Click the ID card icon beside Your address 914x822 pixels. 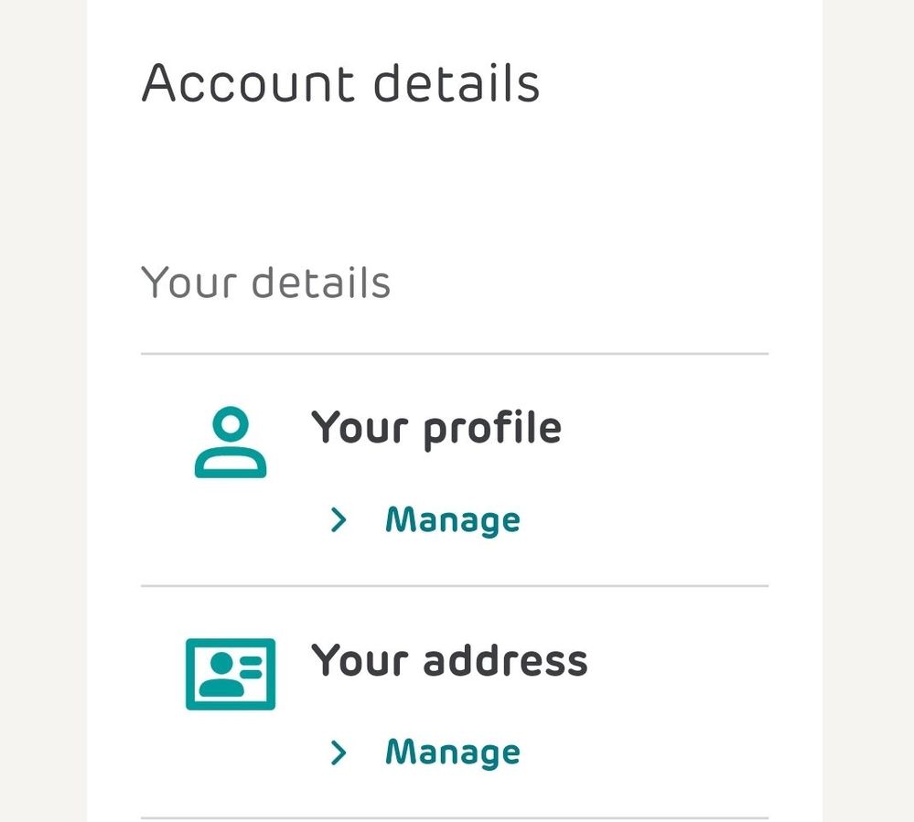pos(231,674)
